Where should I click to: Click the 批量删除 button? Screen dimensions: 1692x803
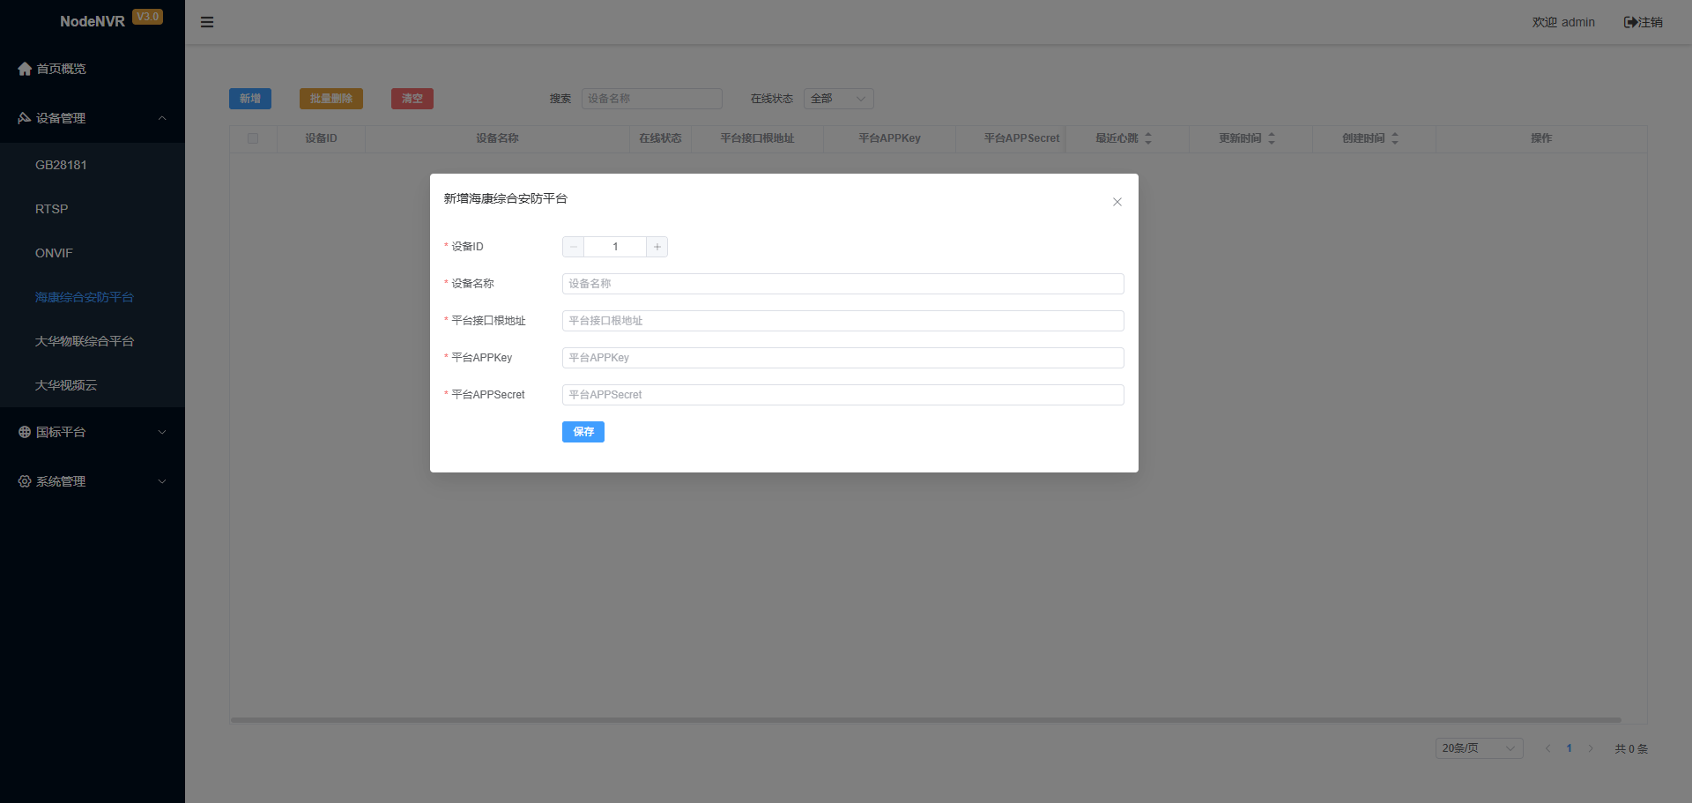pyautogui.click(x=331, y=99)
